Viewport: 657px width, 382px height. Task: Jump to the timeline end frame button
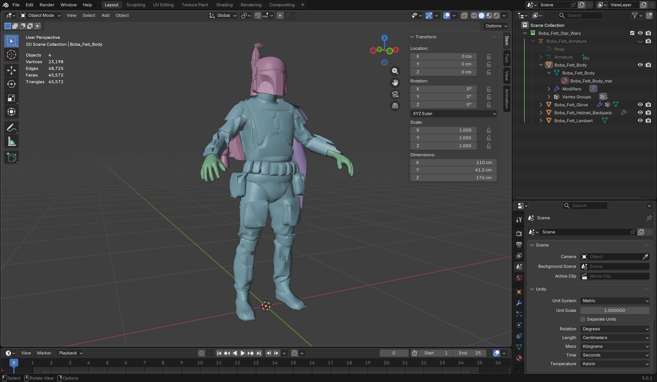point(259,353)
